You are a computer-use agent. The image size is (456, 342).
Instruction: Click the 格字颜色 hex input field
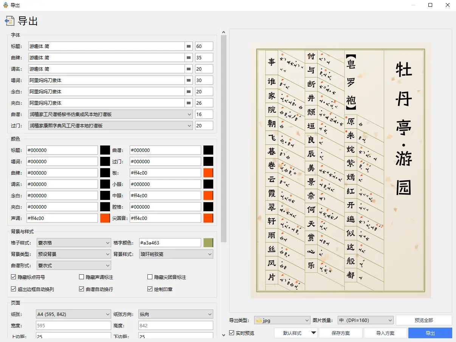[x=169, y=243]
